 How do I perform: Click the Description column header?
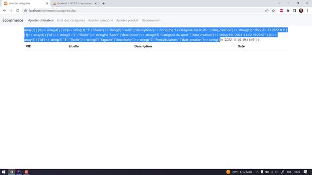coord(143,46)
